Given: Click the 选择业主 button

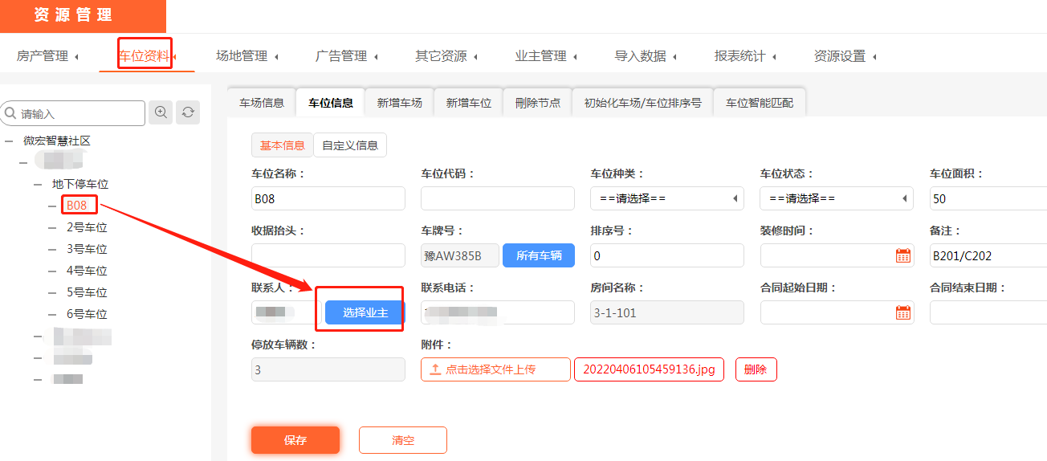Looking at the screenshot, I should (365, 312).
